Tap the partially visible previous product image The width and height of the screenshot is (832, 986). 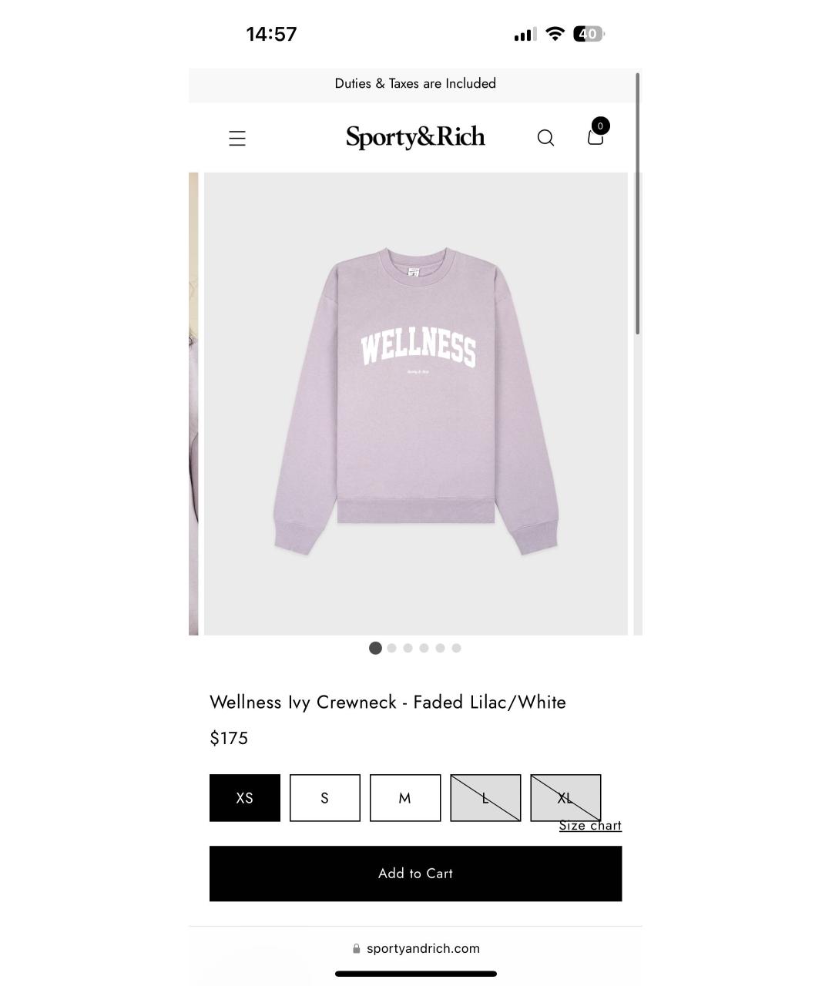click(193, 404)
